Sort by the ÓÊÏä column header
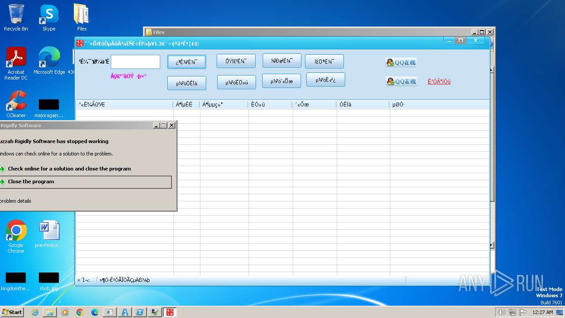Viewport: 565px width, 318px height. click(363, 105)
